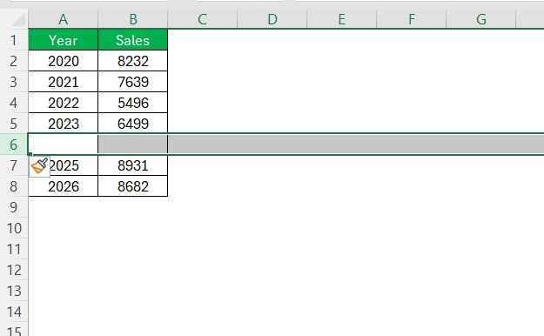Click the Insert Options paintbrush icon
The width and height of the screenshot is (544, 336).
[39, 166]
